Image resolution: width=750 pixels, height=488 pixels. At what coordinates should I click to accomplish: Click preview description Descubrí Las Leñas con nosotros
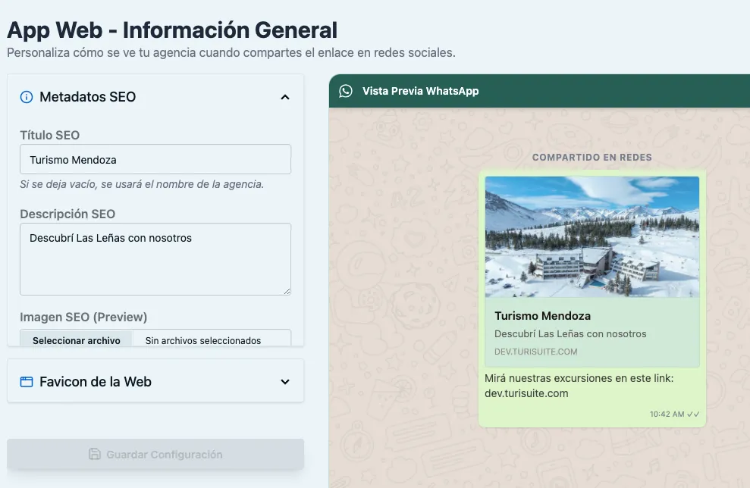pos(570,334)
